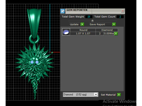Image resolution: width=142 pixels, height=106 pixels.
Task: Select the round gem thumbnail
Action: click(x=66, y=32)
